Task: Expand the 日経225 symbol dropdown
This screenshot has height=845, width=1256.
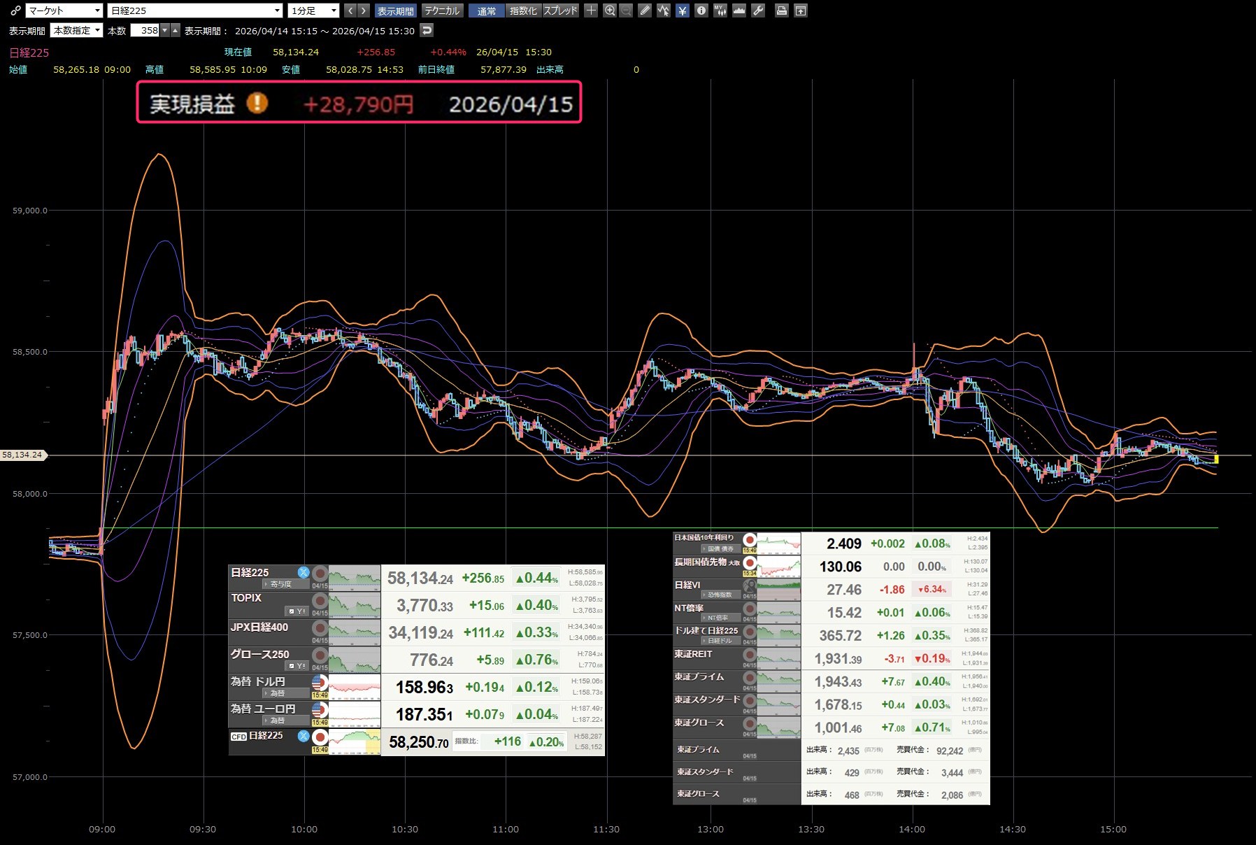Action: [x=195, y=10]
